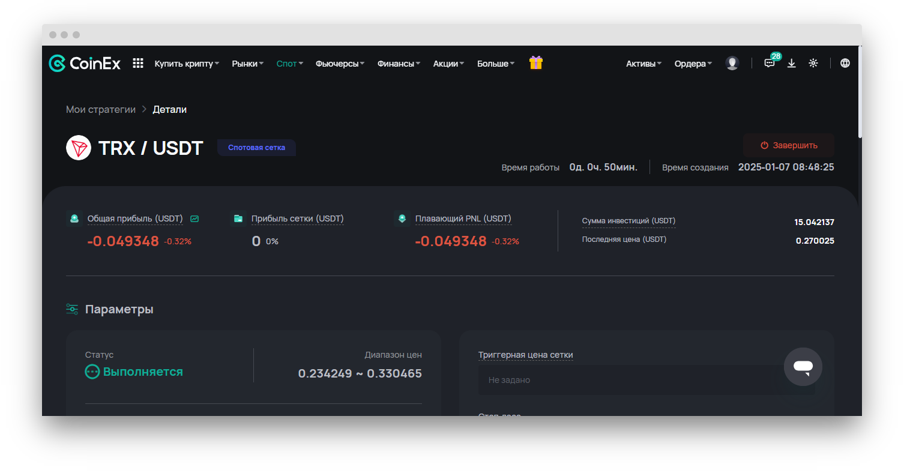Click the Спотовая сетка tag

tap(256, 148)
